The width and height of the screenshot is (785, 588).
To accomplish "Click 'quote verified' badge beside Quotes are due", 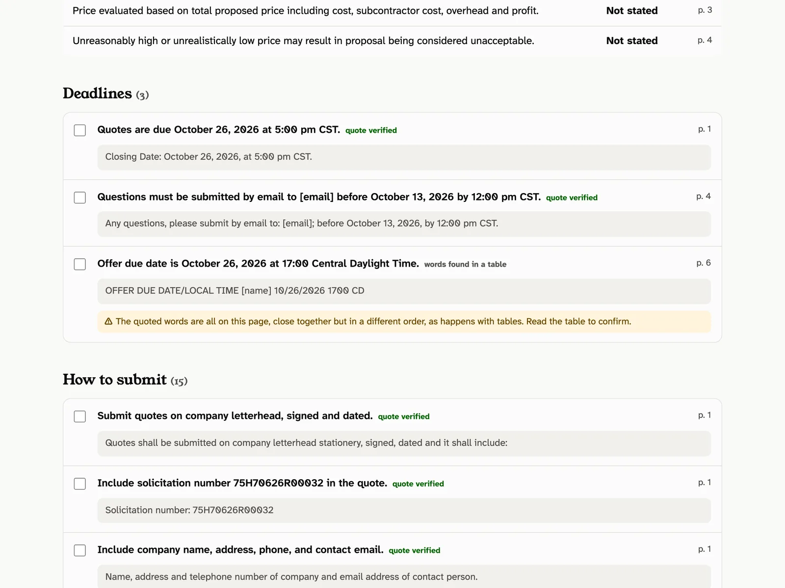I will coord(371,130).
